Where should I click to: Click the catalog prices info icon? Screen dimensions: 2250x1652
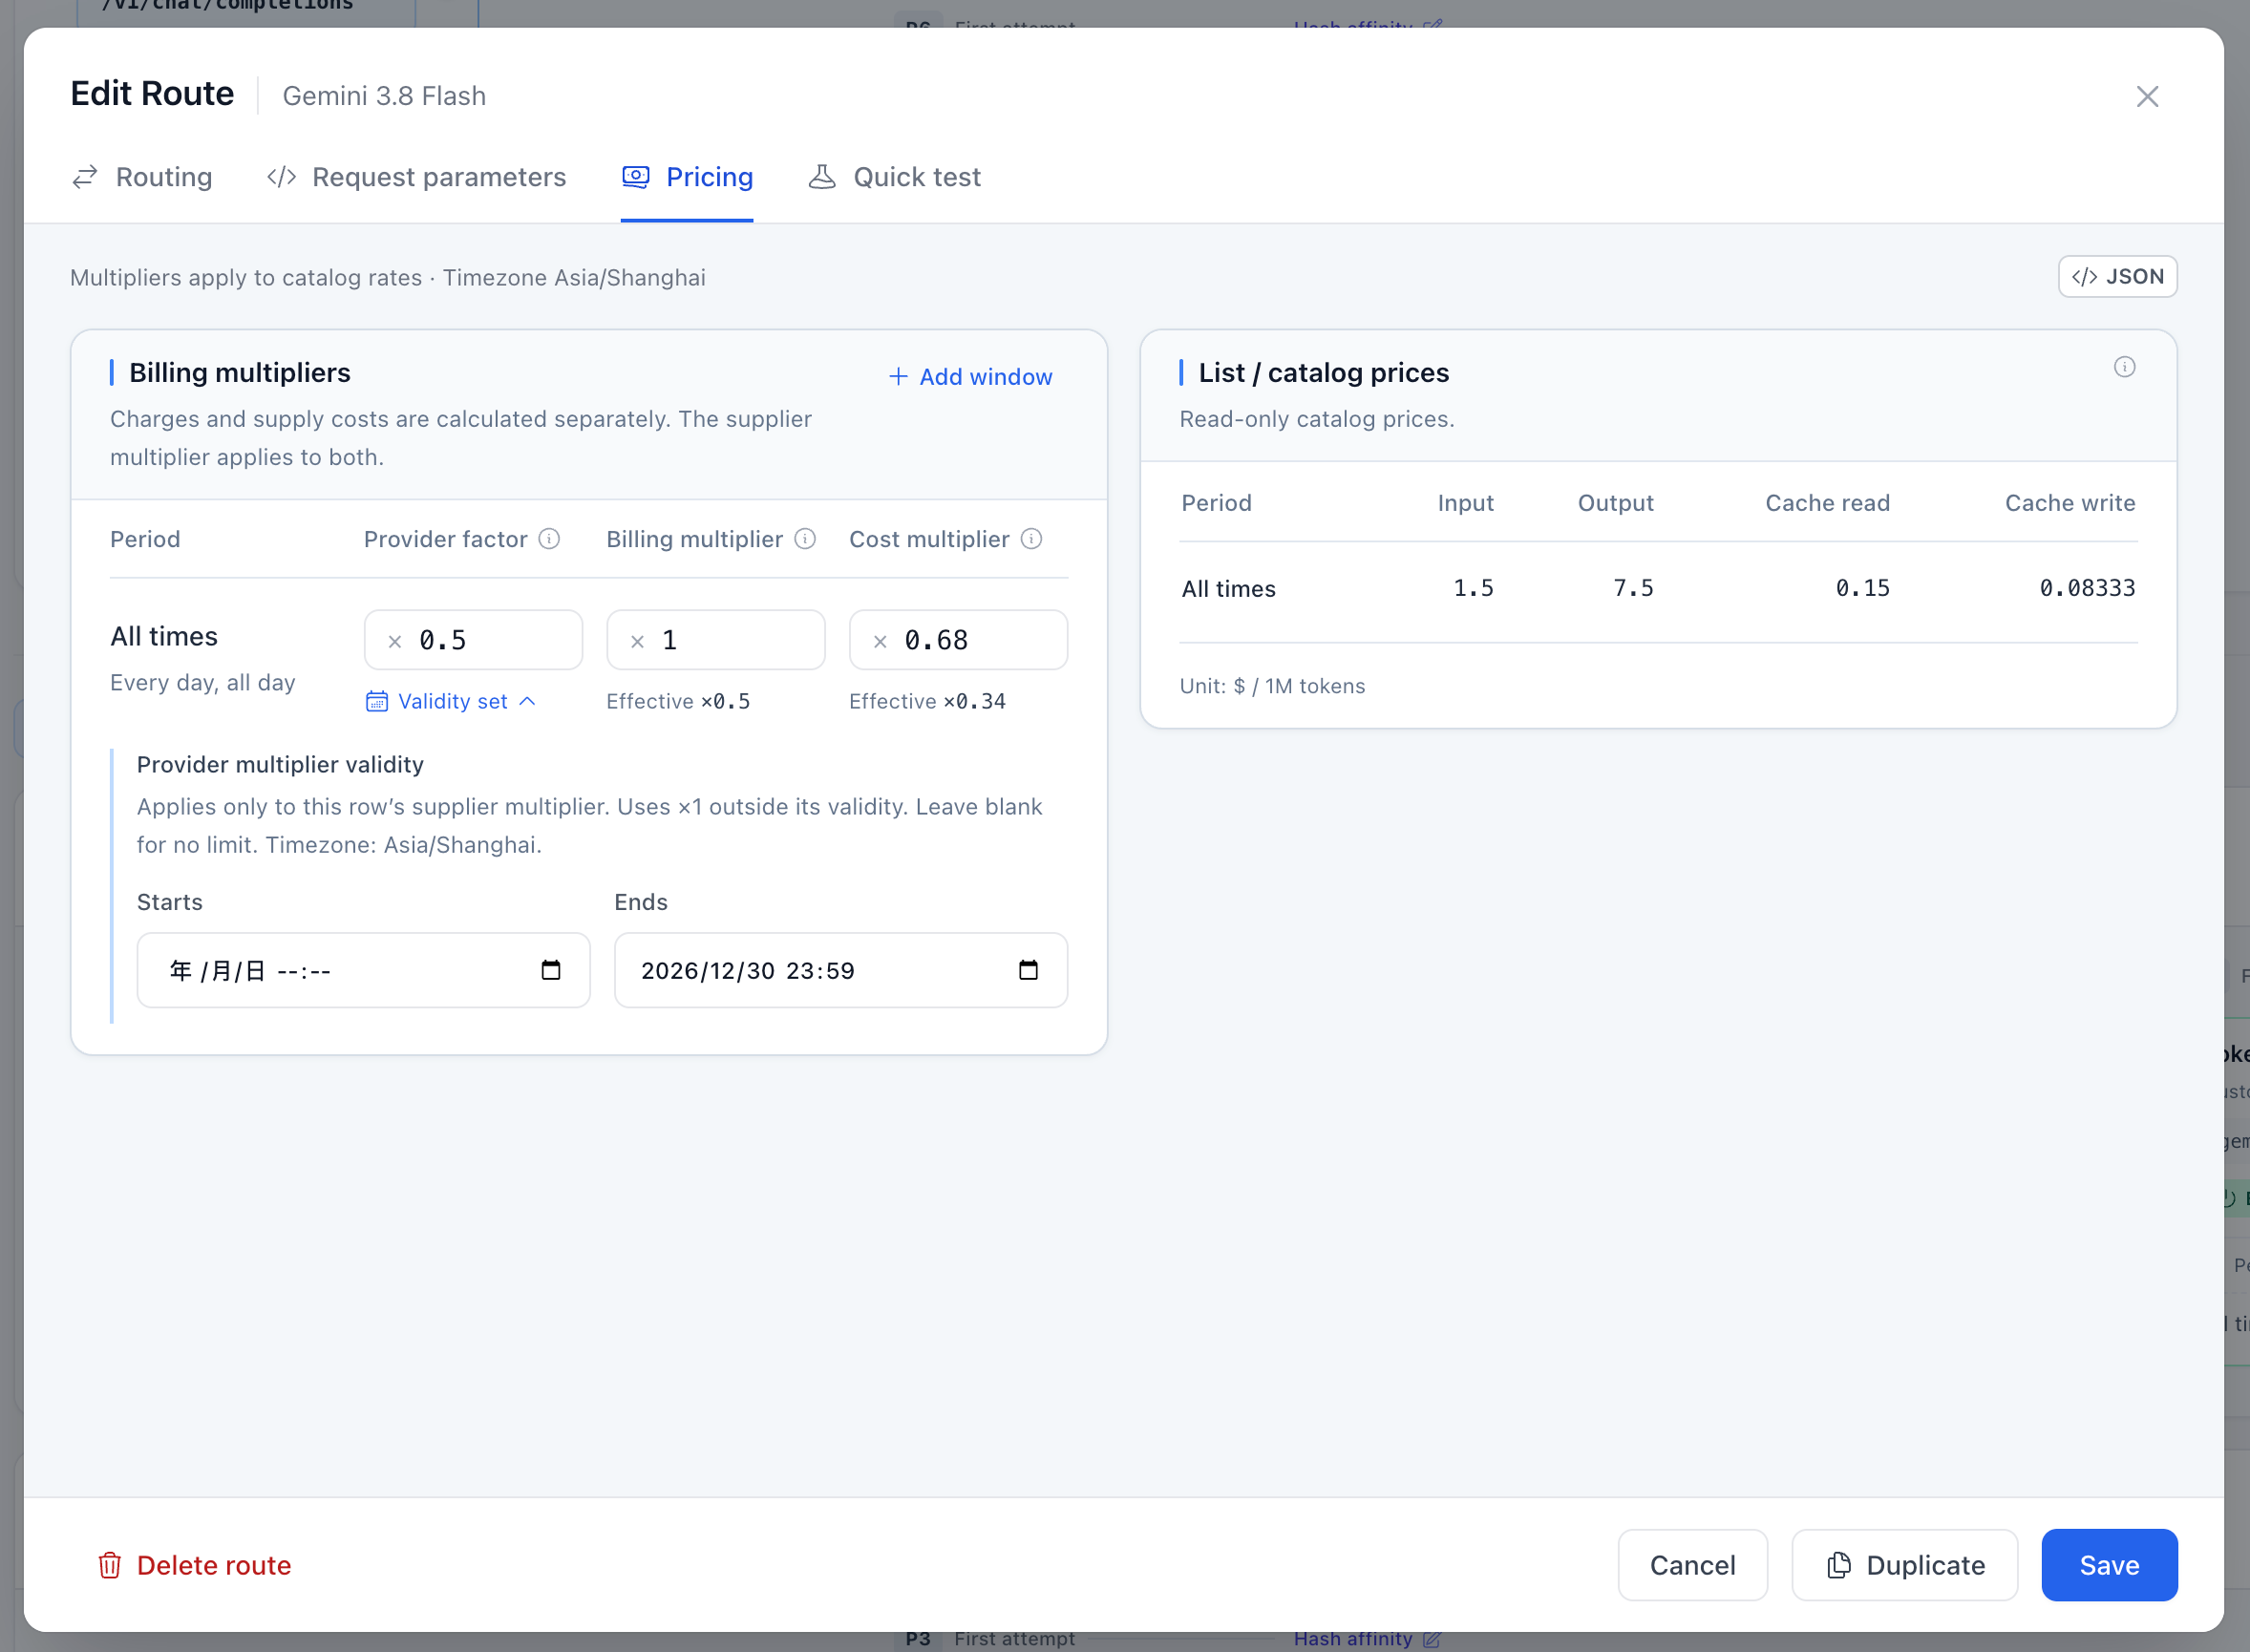click(2124, 367)
